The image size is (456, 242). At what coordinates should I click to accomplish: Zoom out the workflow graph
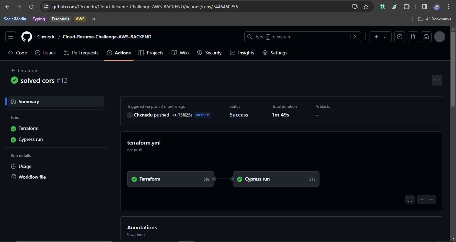422,199
